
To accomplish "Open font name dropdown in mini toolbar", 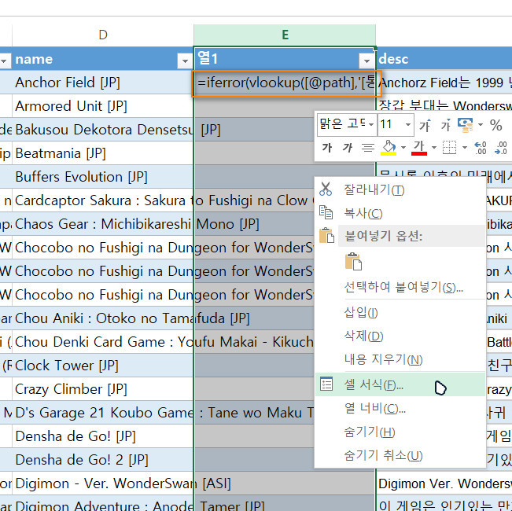I will tap(371, 125).
